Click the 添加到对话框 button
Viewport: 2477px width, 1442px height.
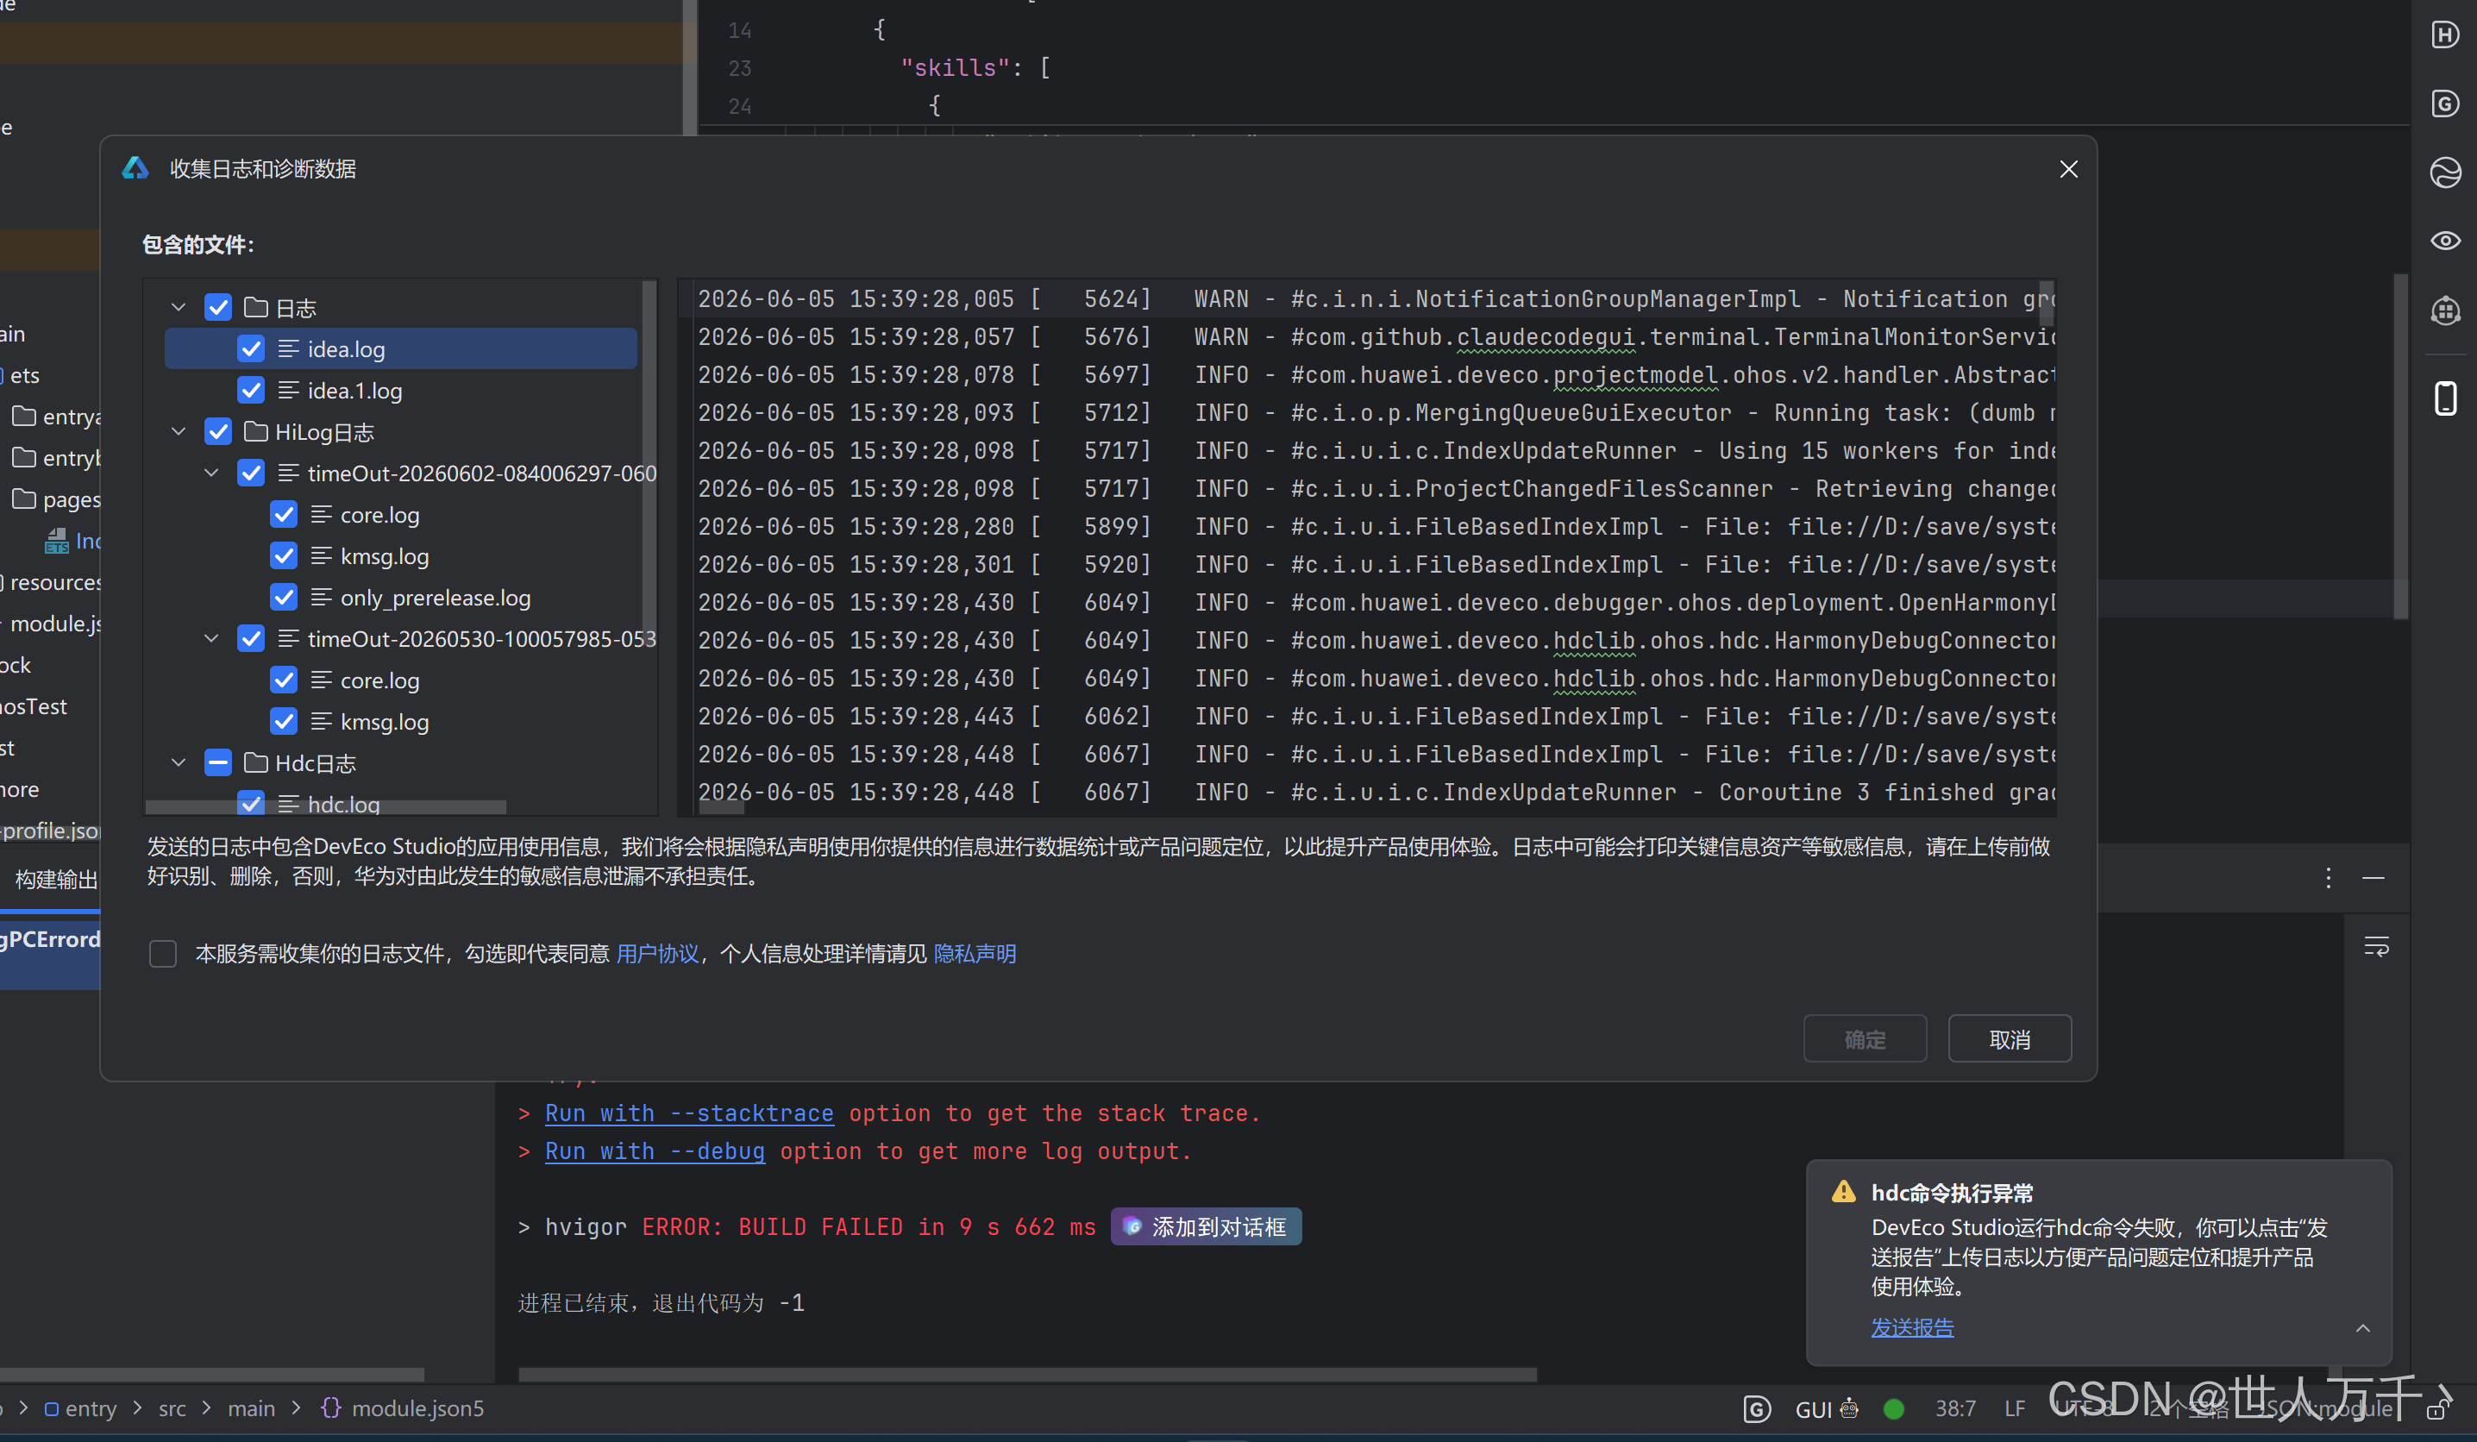1206,1226
